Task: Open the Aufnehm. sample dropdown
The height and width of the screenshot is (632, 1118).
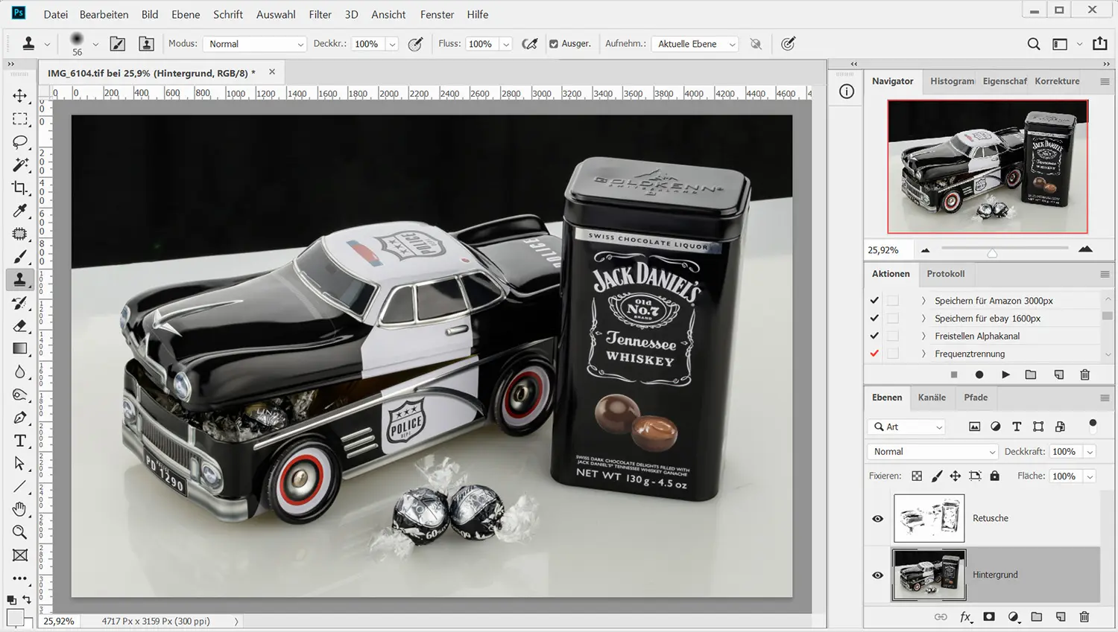Action: click(x=695, y=44)
